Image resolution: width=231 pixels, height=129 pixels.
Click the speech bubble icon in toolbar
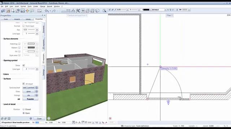tap(32, 11)
